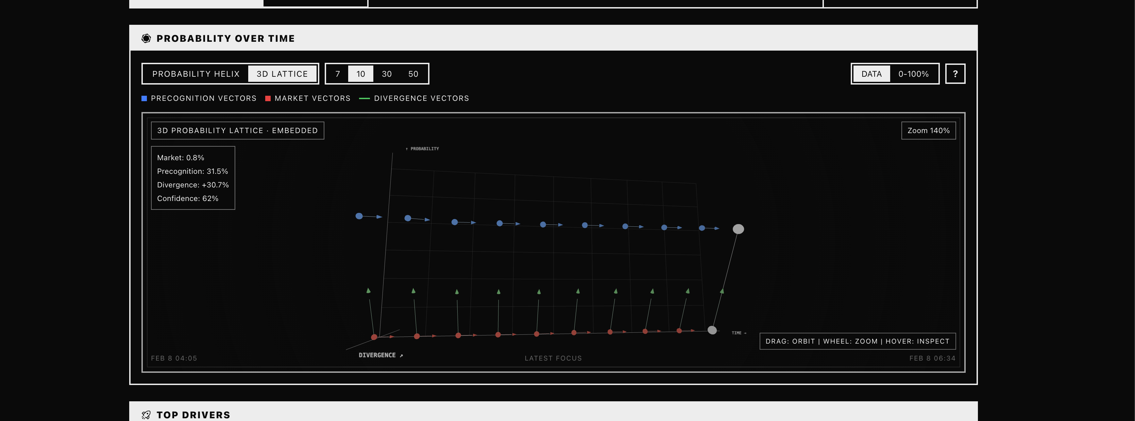Click the Divergence axis label arrow

[x=401, y=355]
